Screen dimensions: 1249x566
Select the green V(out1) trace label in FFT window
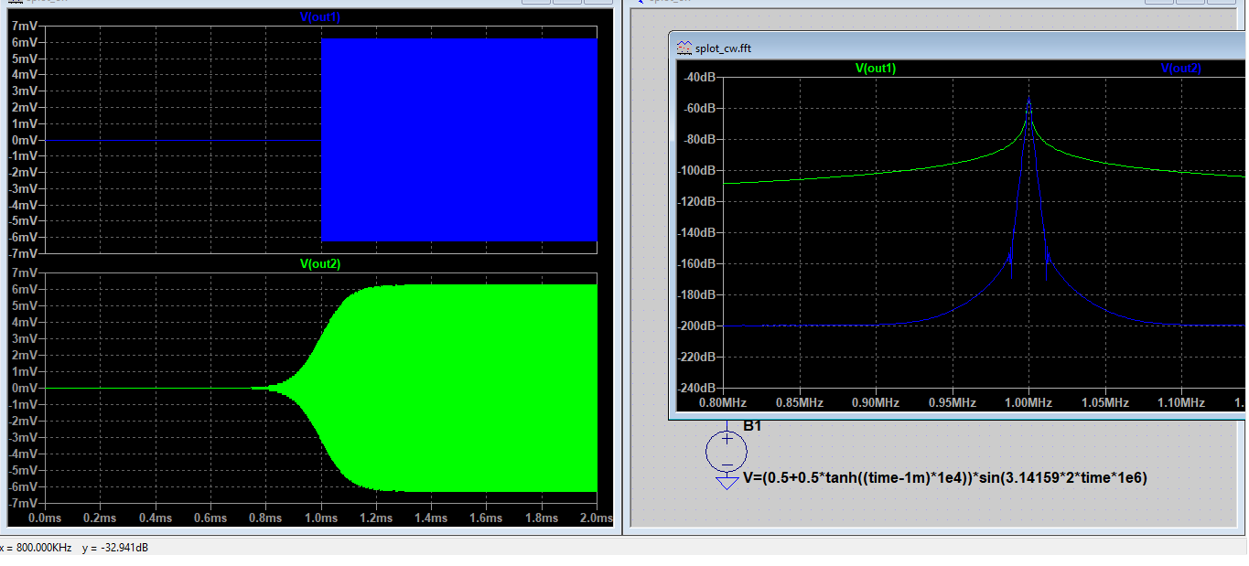tap(876, 69)
